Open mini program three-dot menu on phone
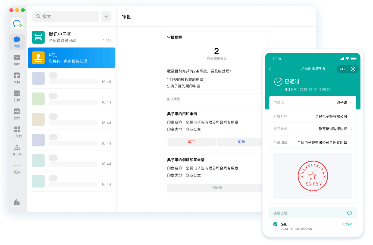Screen dimensions: 373x245 point(342,69)
